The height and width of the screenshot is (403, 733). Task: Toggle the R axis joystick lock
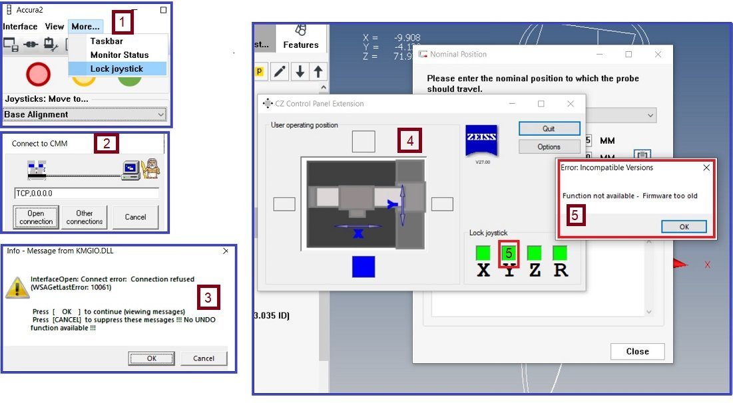pyautogui.click(x=560, y=253)
